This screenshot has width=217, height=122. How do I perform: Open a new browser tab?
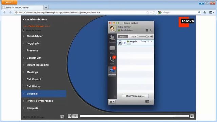(x=46, y=7)
